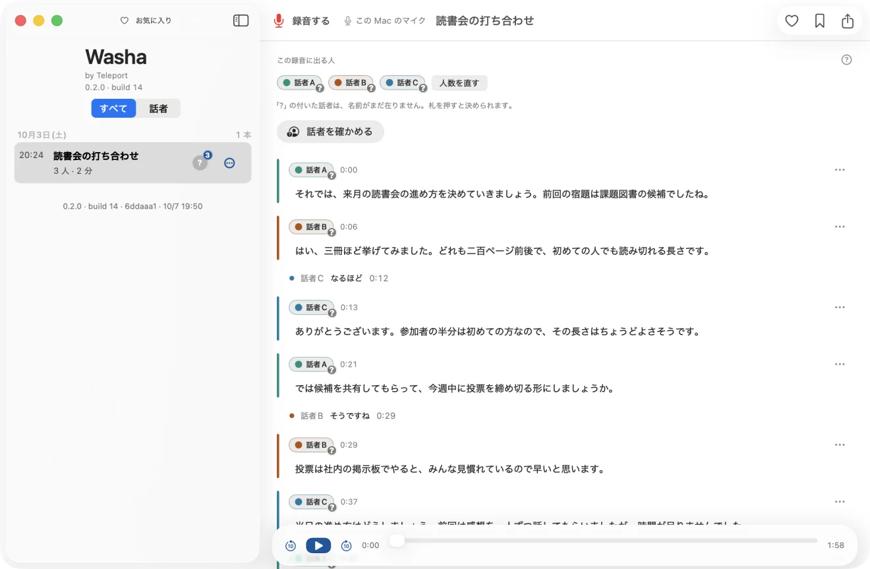
Task: Open the share icon
Action: 848,21
